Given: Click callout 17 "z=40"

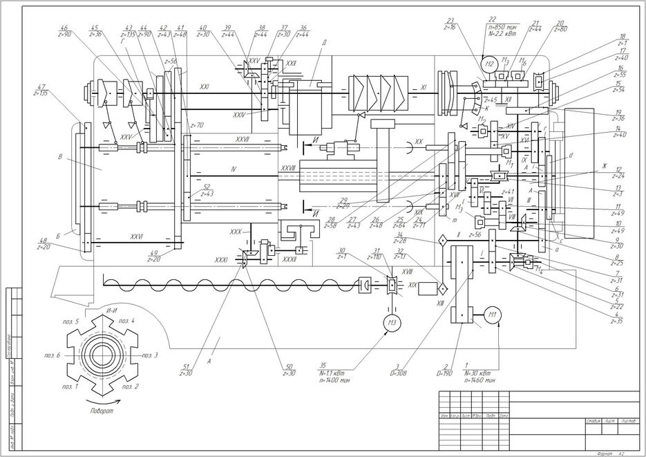Looking at the screenshot, I should click(622, 55).
